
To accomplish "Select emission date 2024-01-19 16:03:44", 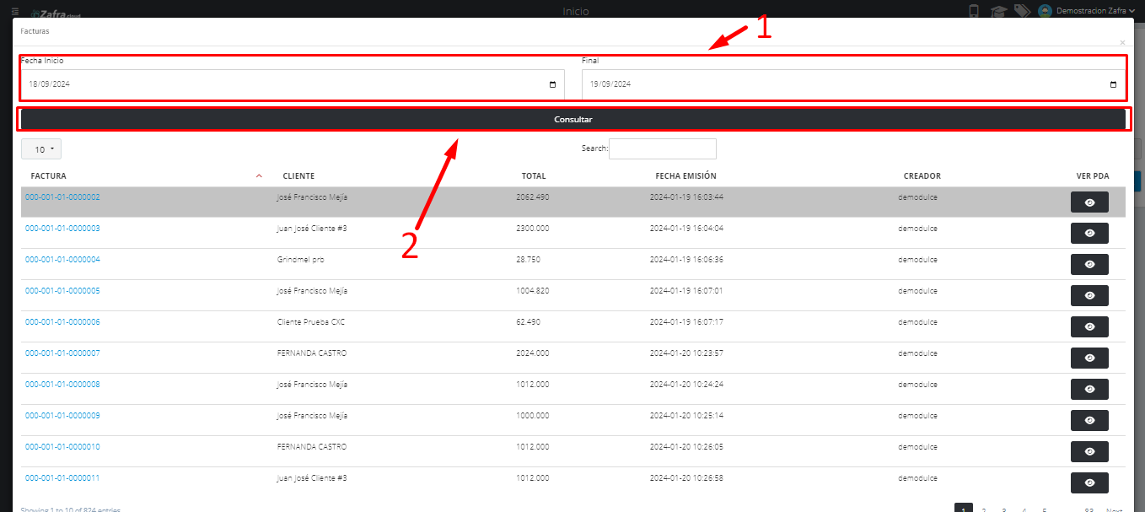I will coord(686,197).
